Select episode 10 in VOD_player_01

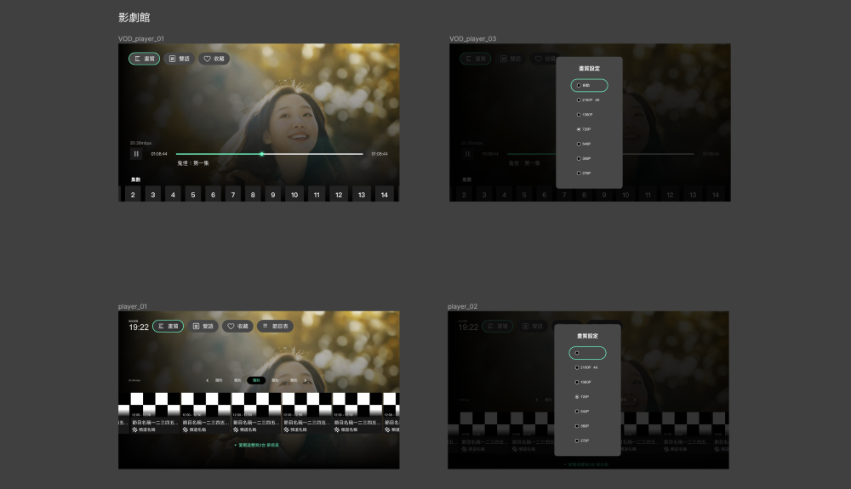click(294, 195)
